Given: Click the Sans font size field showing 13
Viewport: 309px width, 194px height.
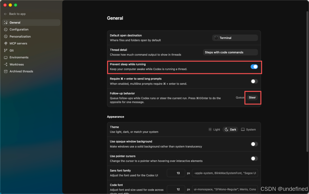Looking at the screenshot, I should pos(176,173).
